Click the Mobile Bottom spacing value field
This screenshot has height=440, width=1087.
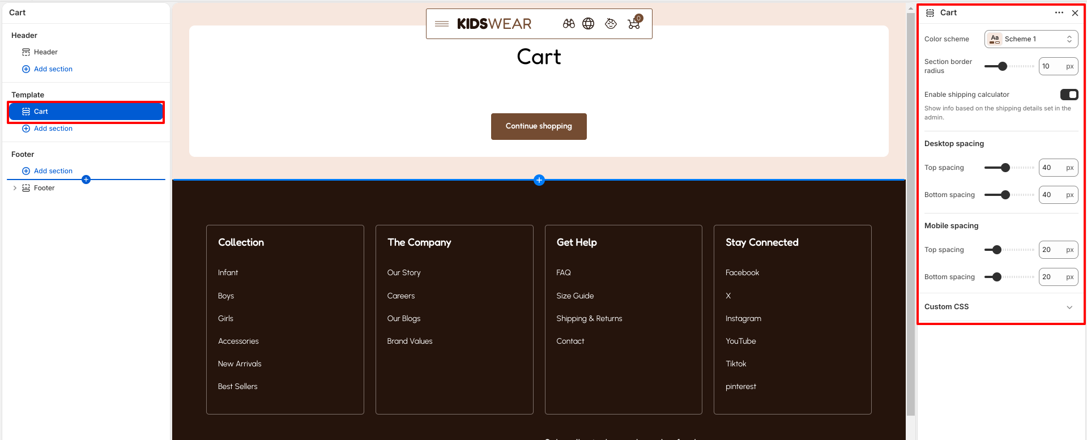[x=1058, y=277]
